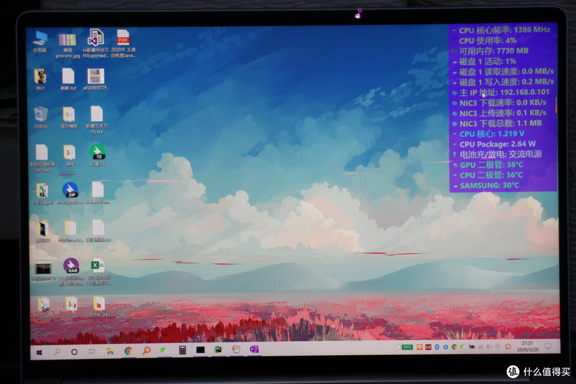Click the red 64 temperature tray icon

(428, 347)
